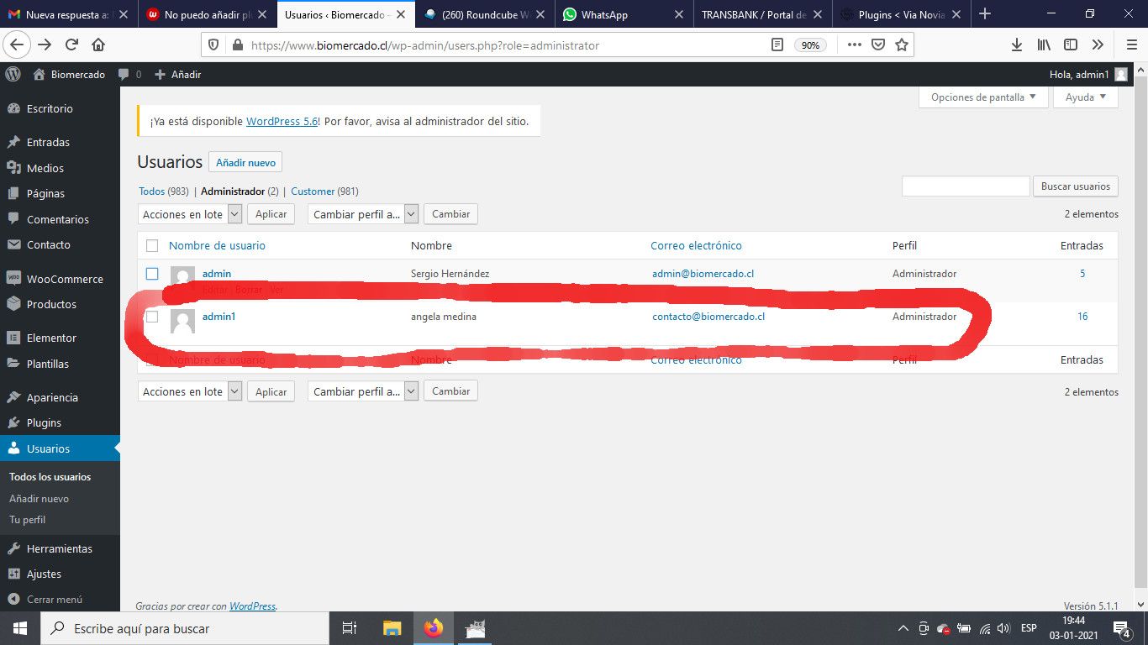
Task: Focus the user search input field
Action: click(x=966, y=186)
